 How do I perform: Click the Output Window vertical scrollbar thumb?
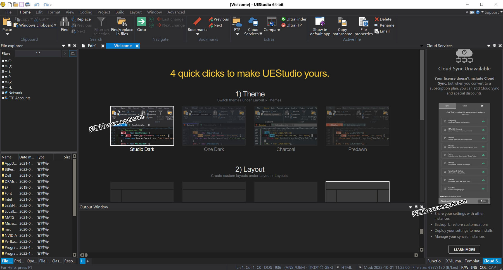pos(422,231)
